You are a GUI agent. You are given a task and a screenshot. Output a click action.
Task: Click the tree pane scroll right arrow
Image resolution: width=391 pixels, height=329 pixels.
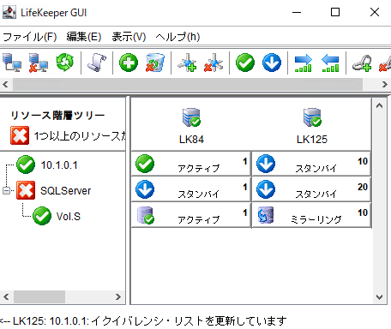118,297
